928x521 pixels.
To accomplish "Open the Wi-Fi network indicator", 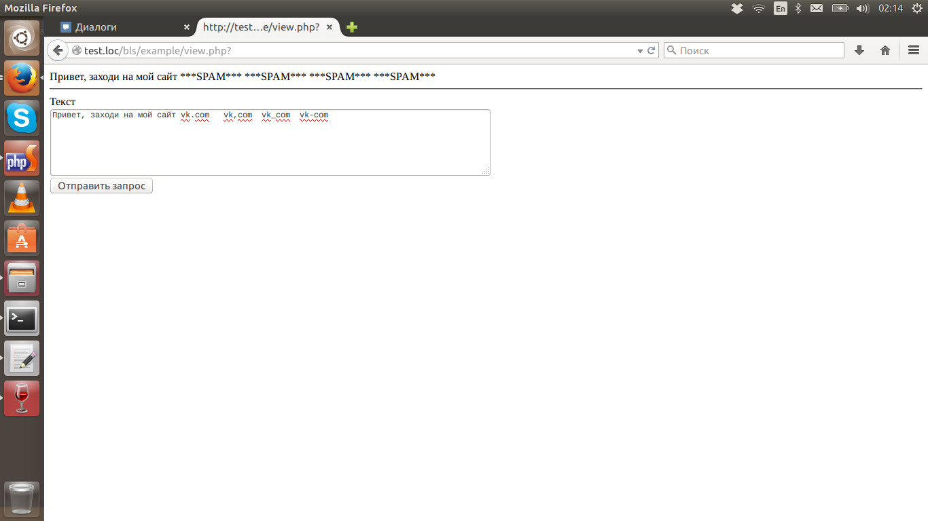I will click(x=759, y=8).
